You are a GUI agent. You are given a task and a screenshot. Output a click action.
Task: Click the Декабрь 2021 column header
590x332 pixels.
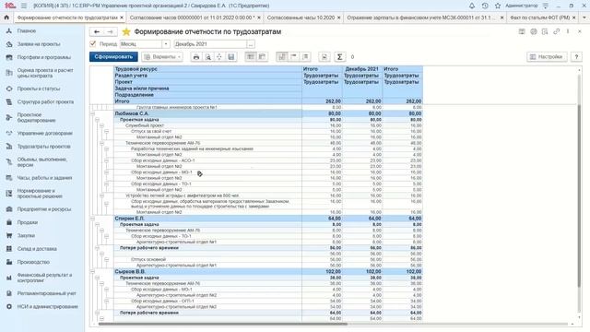(362, 69)
